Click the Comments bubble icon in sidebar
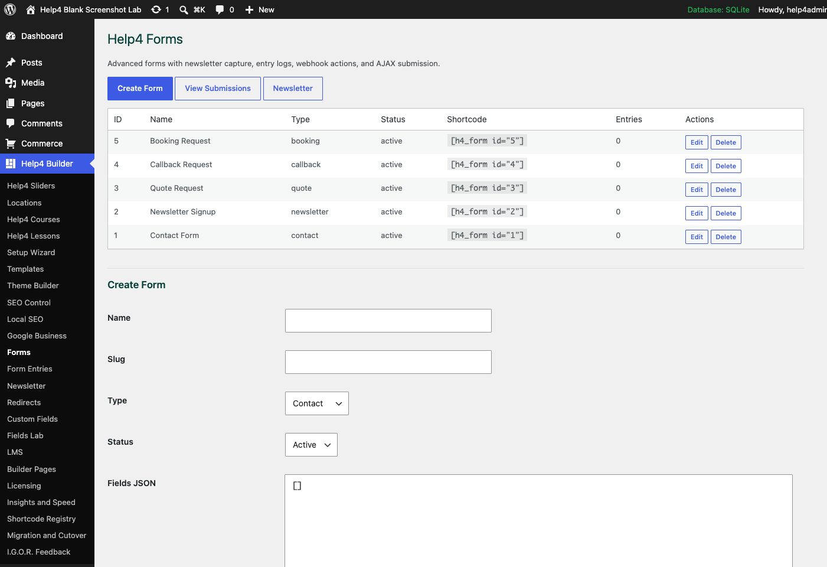The image size is (827, 567). coord(11,123)
